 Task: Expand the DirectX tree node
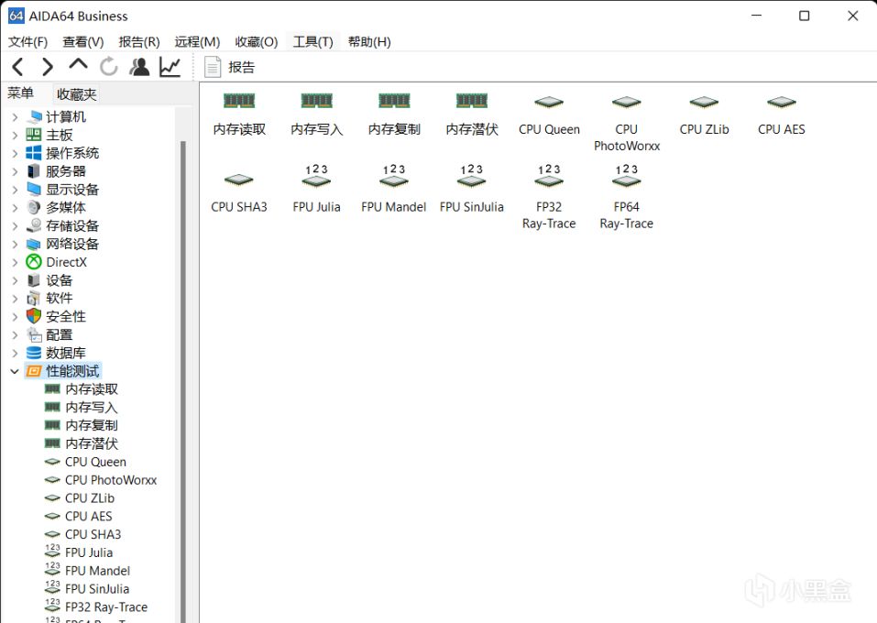[x=15, y=262]
